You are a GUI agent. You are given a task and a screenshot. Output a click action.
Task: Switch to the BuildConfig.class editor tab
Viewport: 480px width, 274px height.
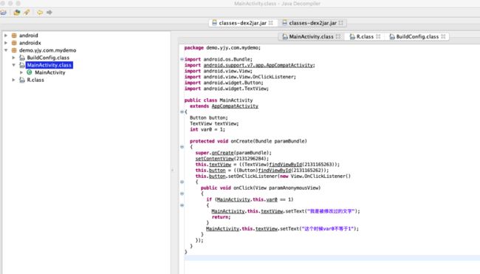pos(417,37)
